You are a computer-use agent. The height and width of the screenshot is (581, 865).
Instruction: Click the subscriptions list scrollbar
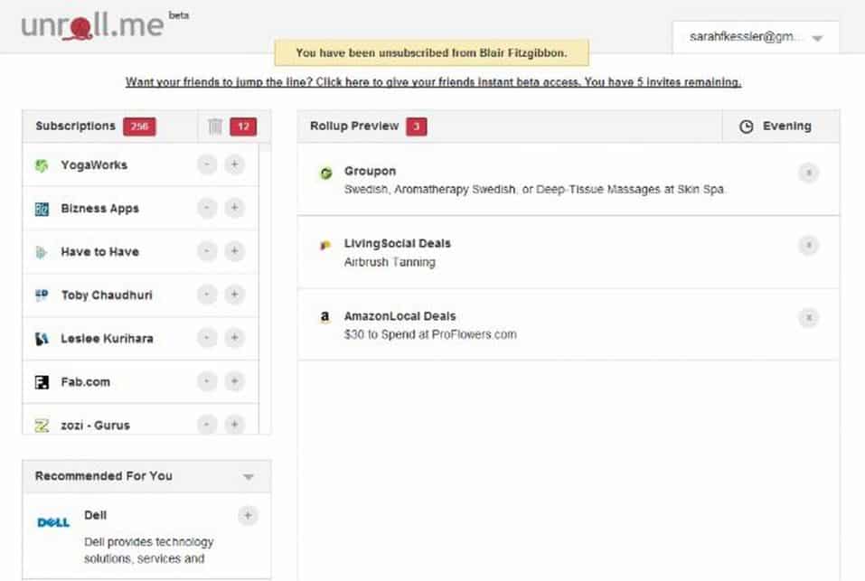pyautogui.click(x=264, y=289)
